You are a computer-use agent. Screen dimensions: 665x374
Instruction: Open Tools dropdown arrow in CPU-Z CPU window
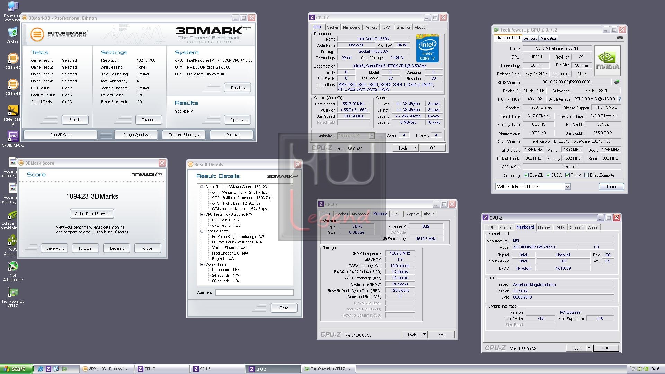click(x=415, y=148)
